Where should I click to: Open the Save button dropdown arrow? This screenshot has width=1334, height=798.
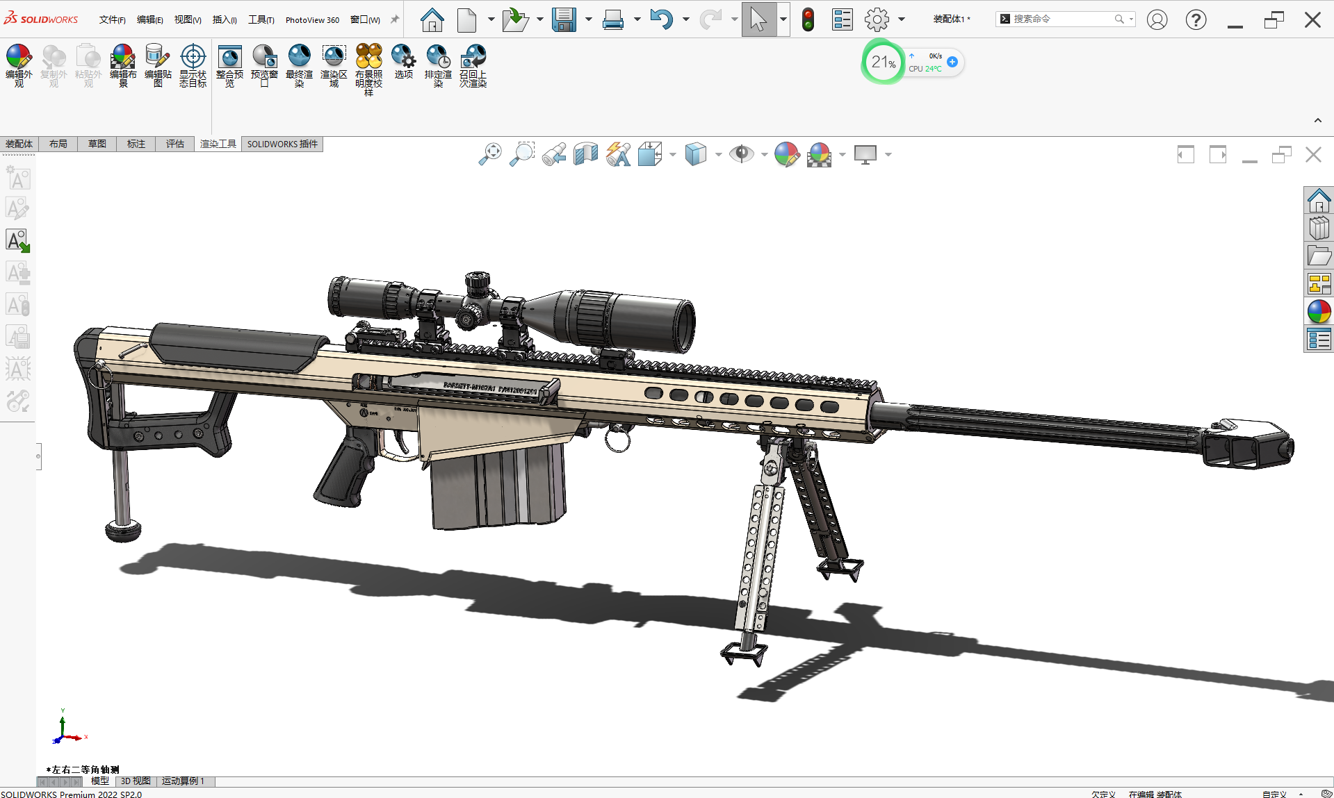[x=588, y=19]
